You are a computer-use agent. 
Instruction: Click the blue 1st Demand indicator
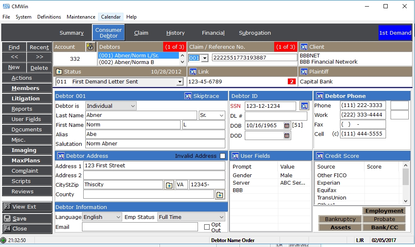(x=395, y=33)
